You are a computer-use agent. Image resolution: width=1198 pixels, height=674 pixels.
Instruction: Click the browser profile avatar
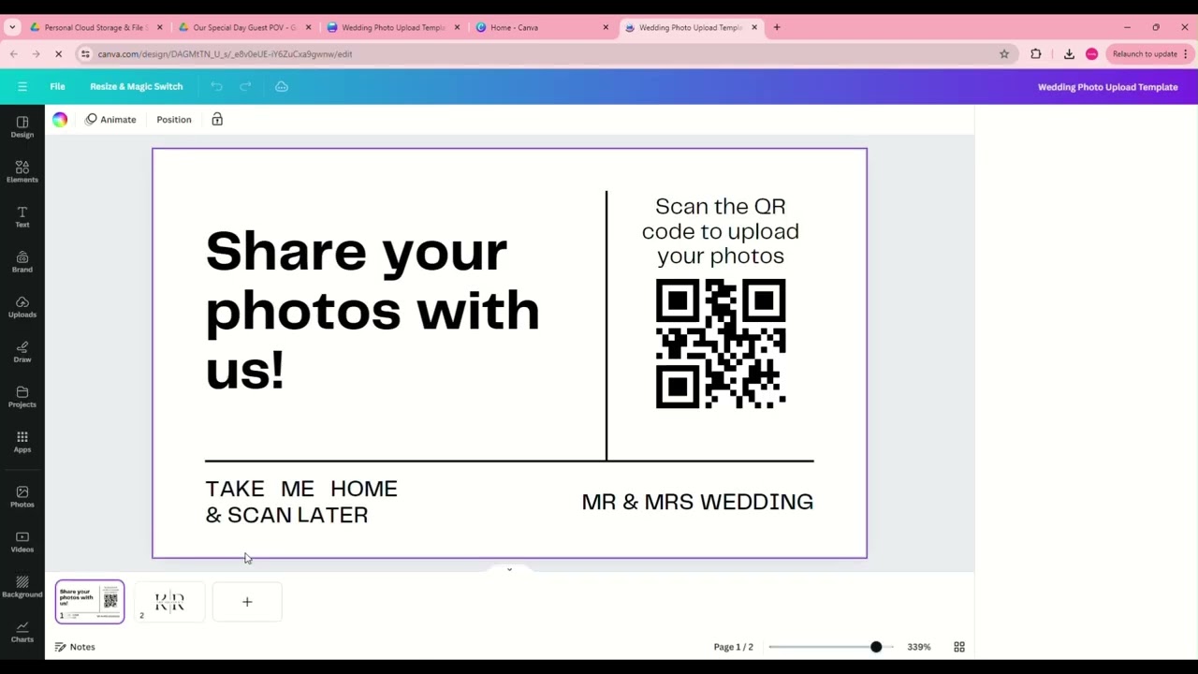(1091, 53)
